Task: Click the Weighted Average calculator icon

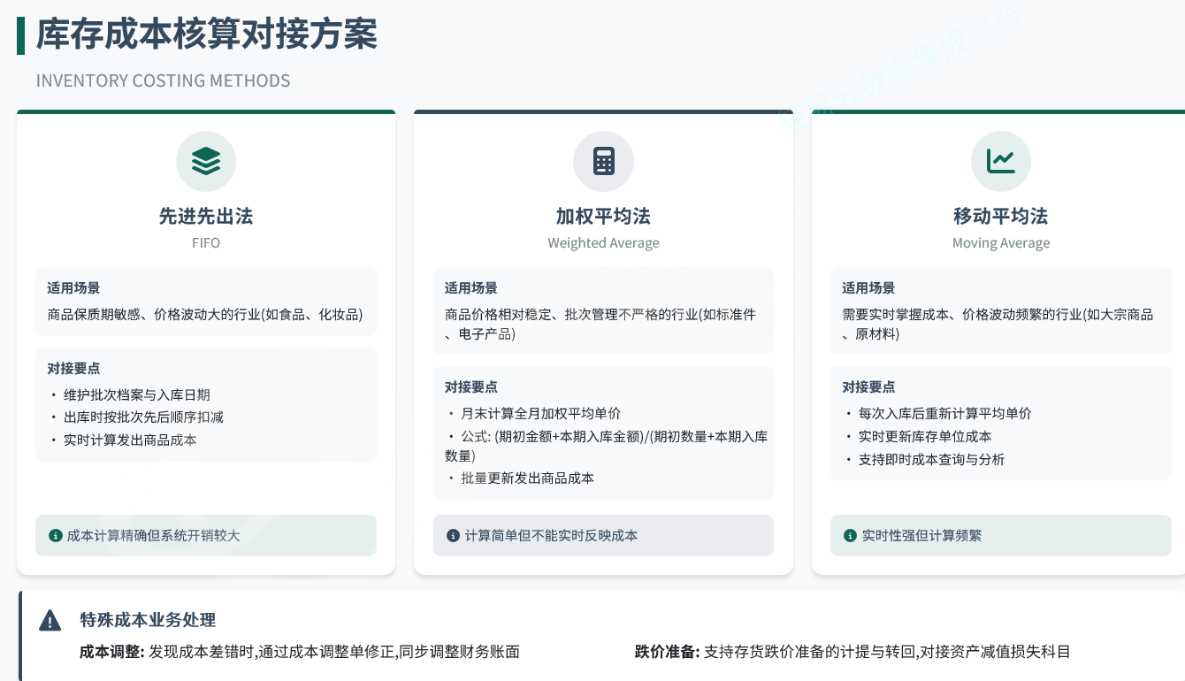Action: [603, 161]
